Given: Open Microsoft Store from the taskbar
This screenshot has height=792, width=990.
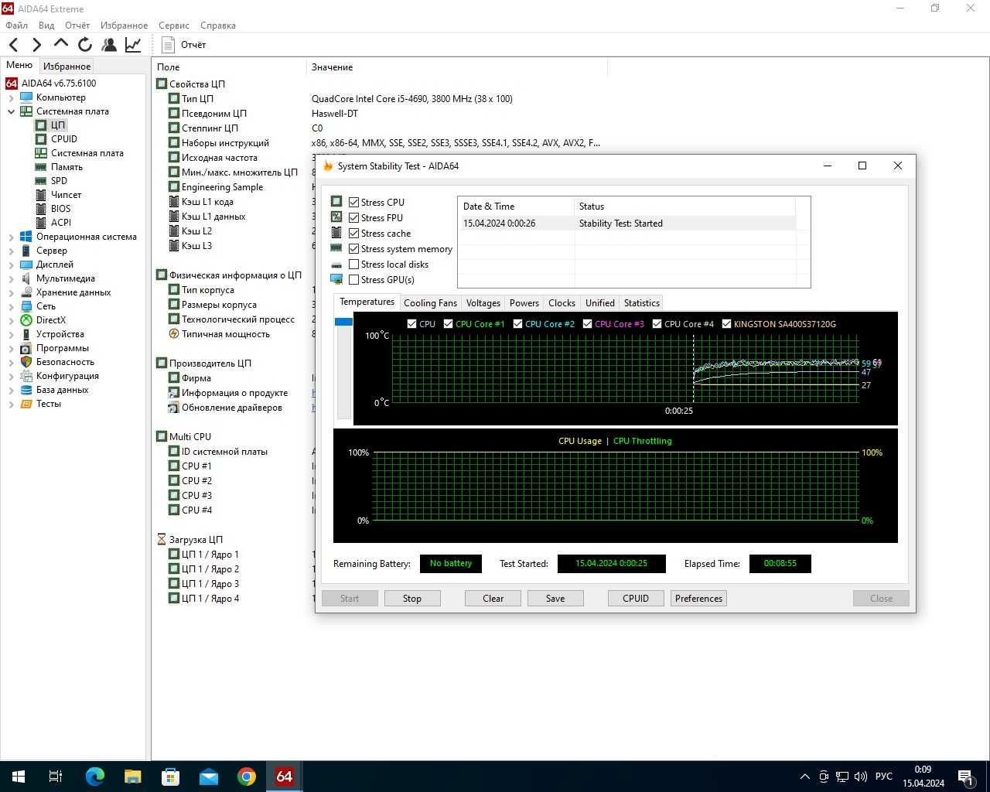Looking at the screenshot, I should 170,777.
